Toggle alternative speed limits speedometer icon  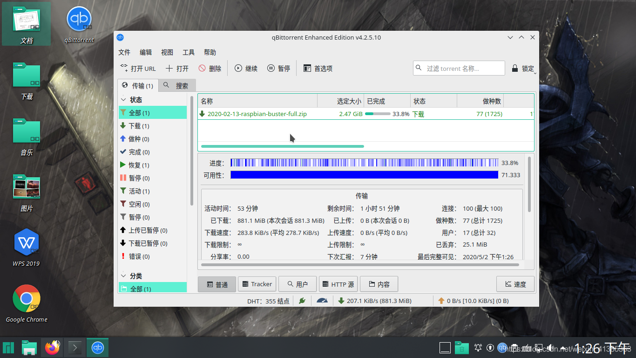[322, 301]
